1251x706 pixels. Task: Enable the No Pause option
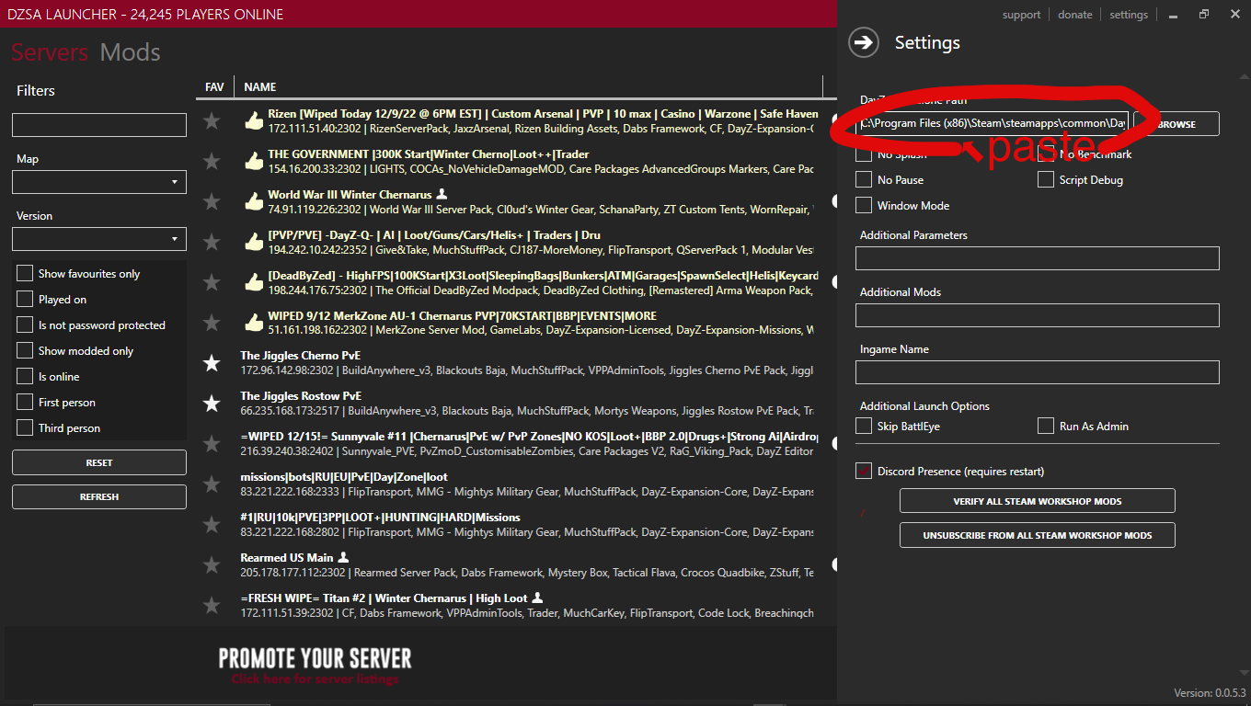tap(864, 179)
